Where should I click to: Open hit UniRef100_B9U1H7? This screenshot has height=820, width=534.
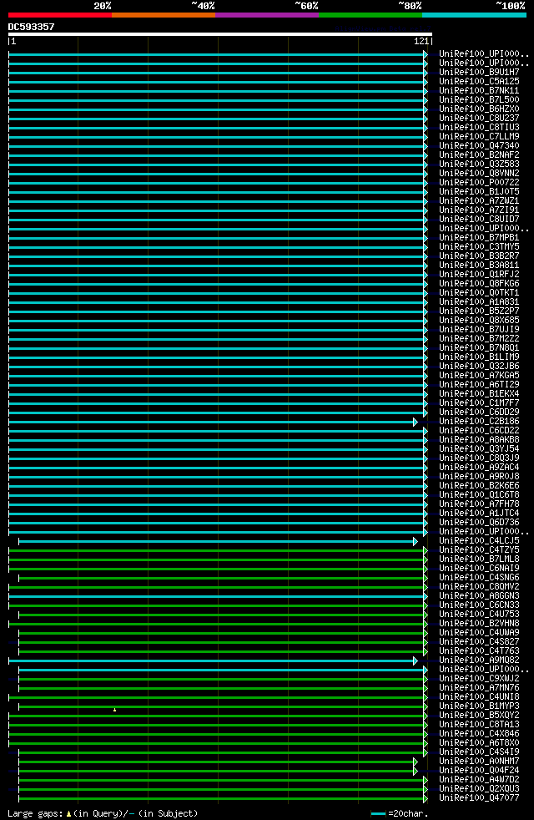(x=479, y=72)
